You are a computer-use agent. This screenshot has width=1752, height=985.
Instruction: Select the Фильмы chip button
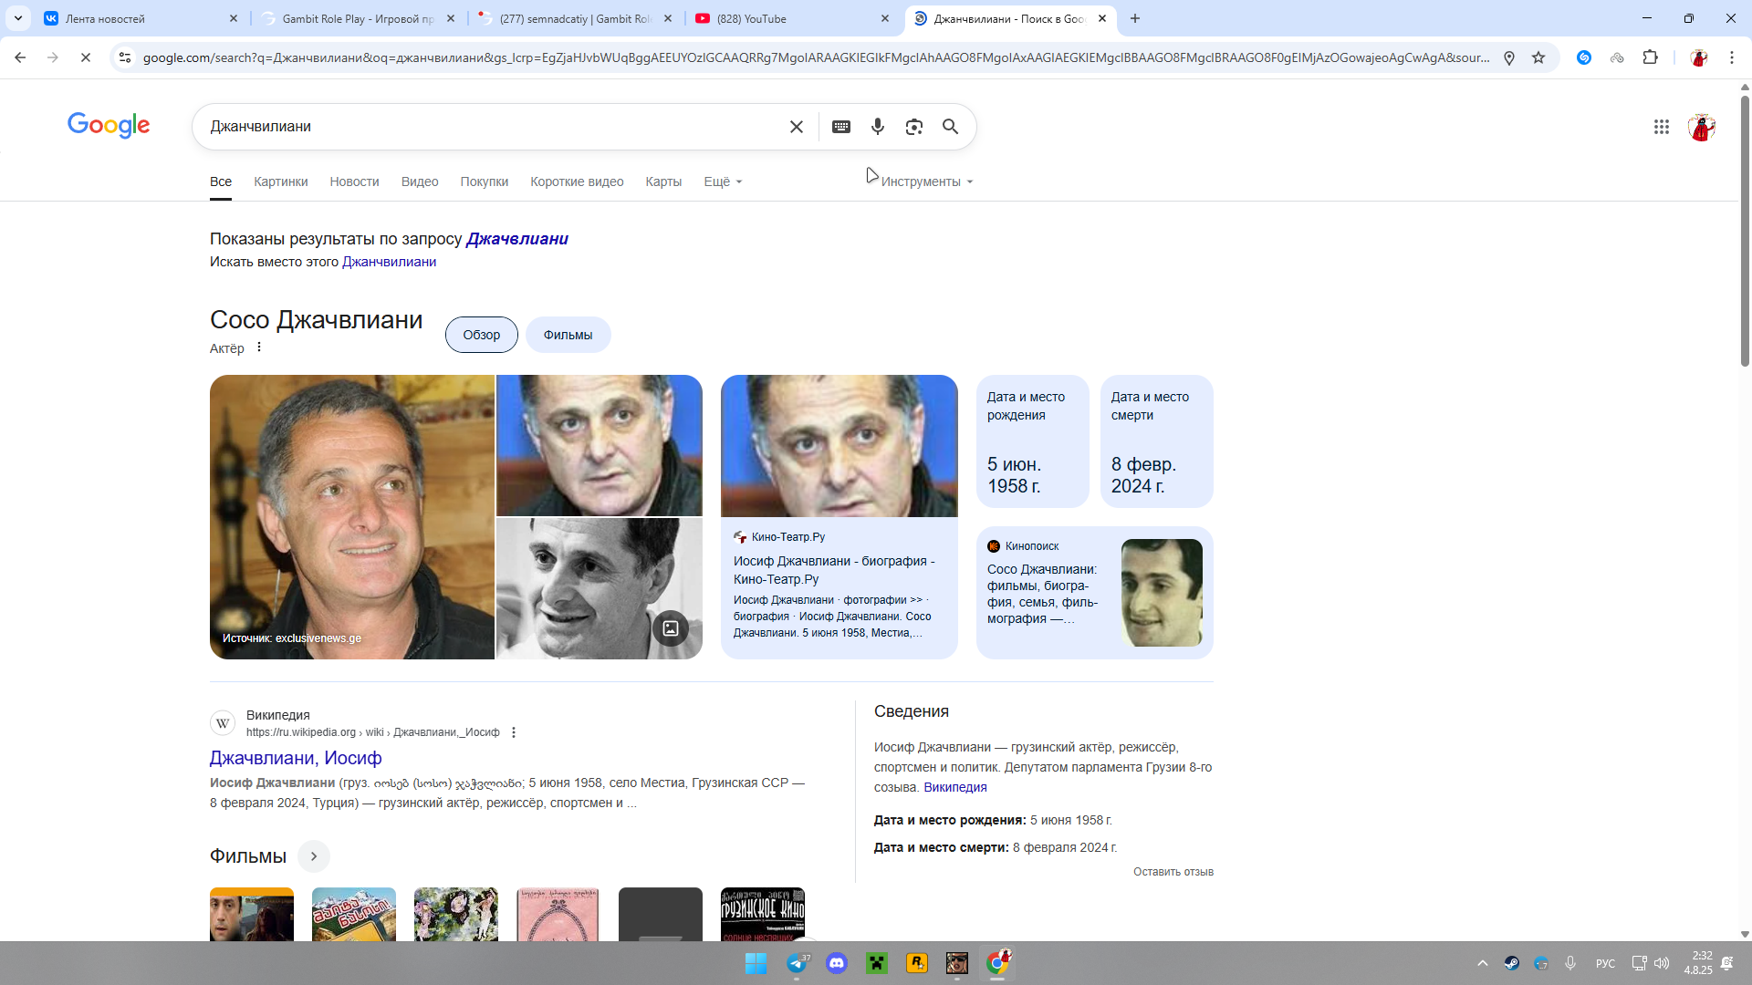click(568, 335)
